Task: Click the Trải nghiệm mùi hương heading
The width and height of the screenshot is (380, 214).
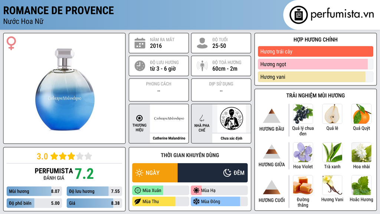Action: pyautogui.click(x=315, y=95)
